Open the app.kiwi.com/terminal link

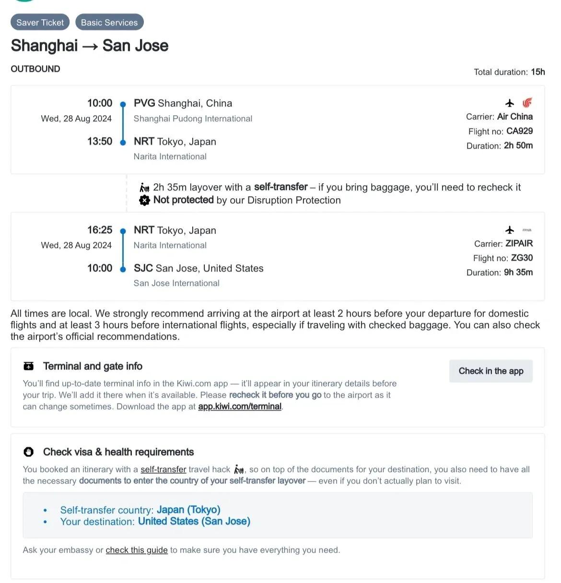pos(240,406)
